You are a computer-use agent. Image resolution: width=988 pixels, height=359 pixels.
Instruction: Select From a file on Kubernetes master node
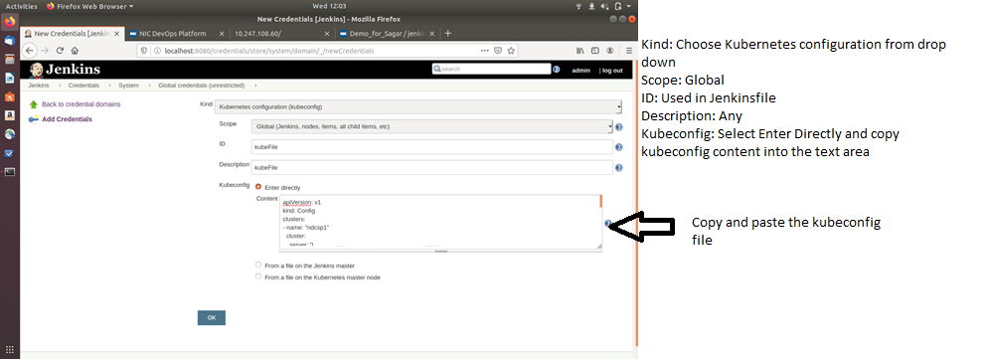coord(258,276)
